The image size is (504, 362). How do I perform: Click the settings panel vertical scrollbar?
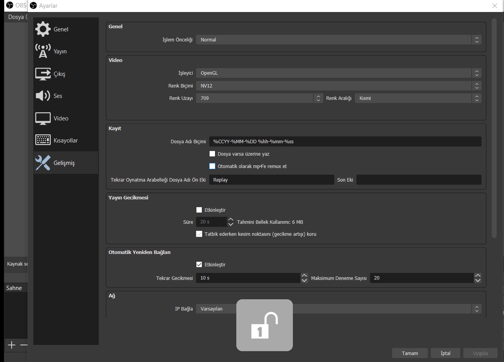click(494, 128)
